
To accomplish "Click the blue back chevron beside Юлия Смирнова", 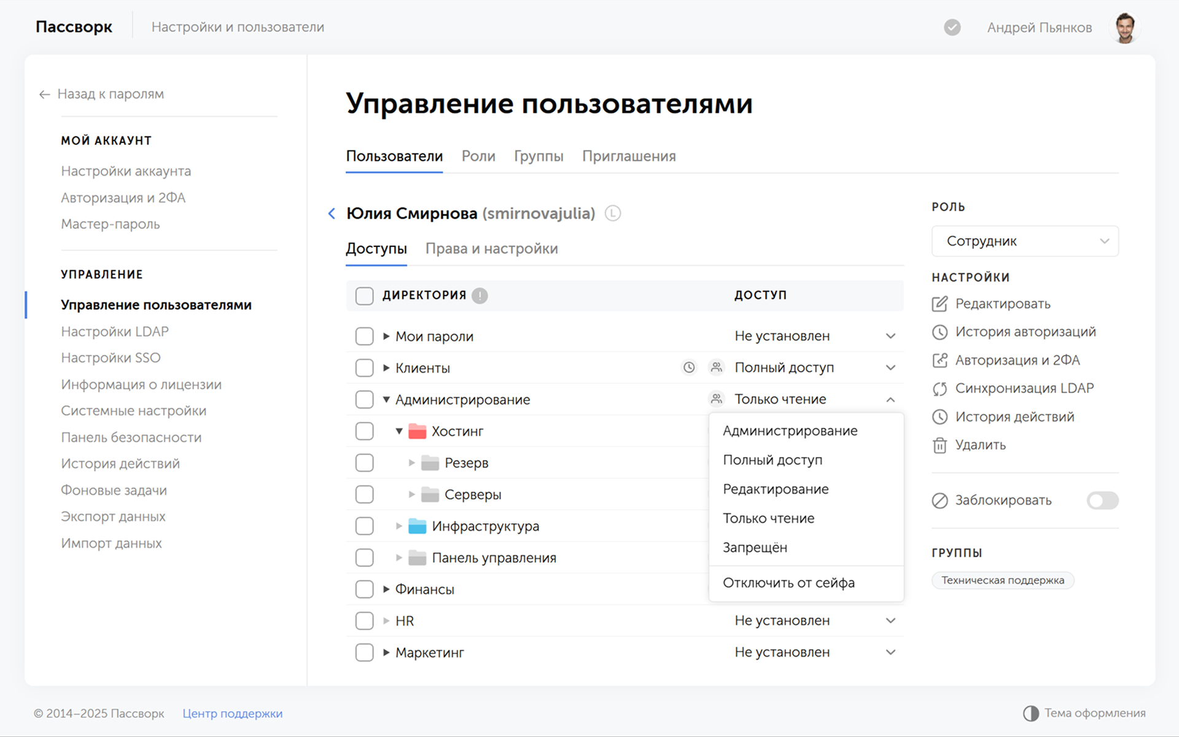I will coord(332,214).
